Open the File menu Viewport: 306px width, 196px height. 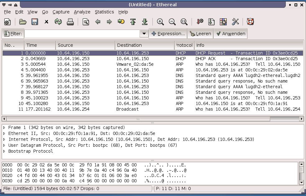point(7,12)
